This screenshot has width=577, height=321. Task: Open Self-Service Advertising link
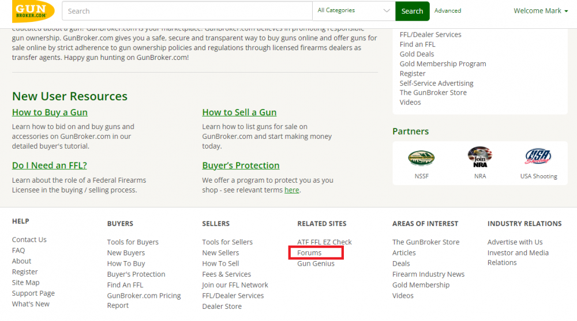click(436, 83)
